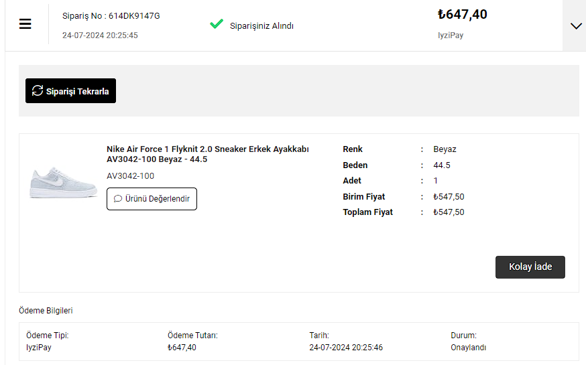Open the hamburger menu icon
This screenshot has width=586, height=365.
point(25,24)
